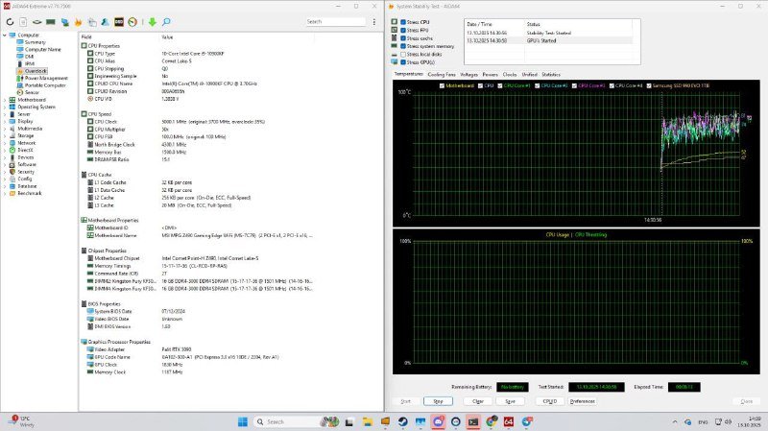Click the Windows Start button
The width and height of the screenshot is (768, 431).
[243, 421]
